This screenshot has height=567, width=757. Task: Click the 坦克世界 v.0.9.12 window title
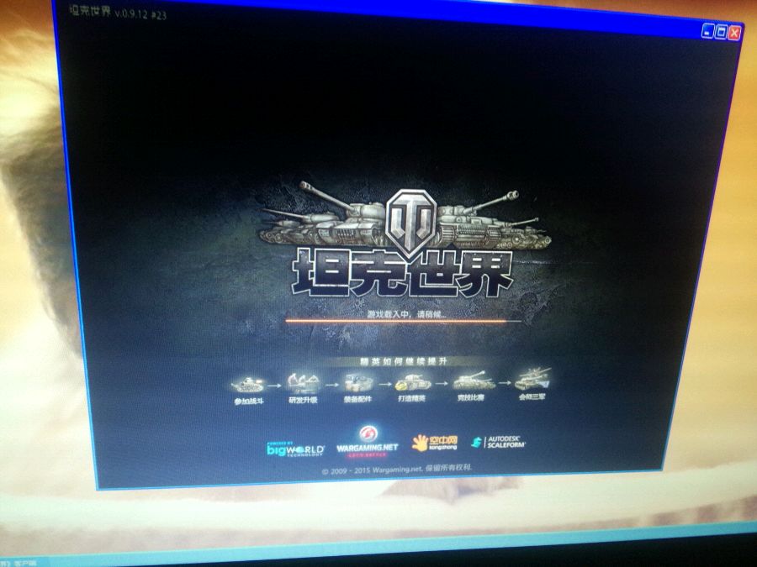coord(118,12)
